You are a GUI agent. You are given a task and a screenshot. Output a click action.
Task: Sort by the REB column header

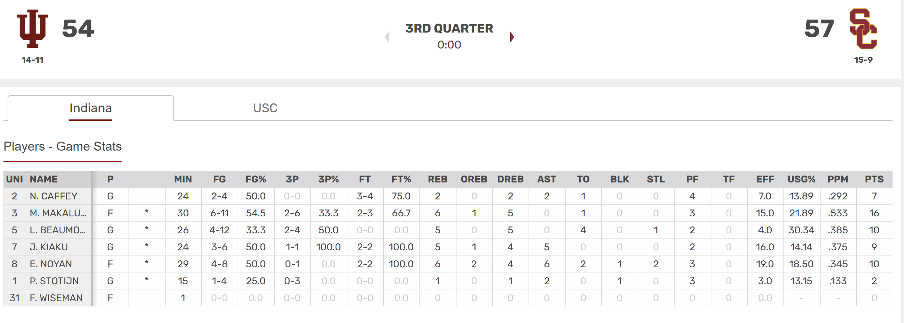click(437, 179)
